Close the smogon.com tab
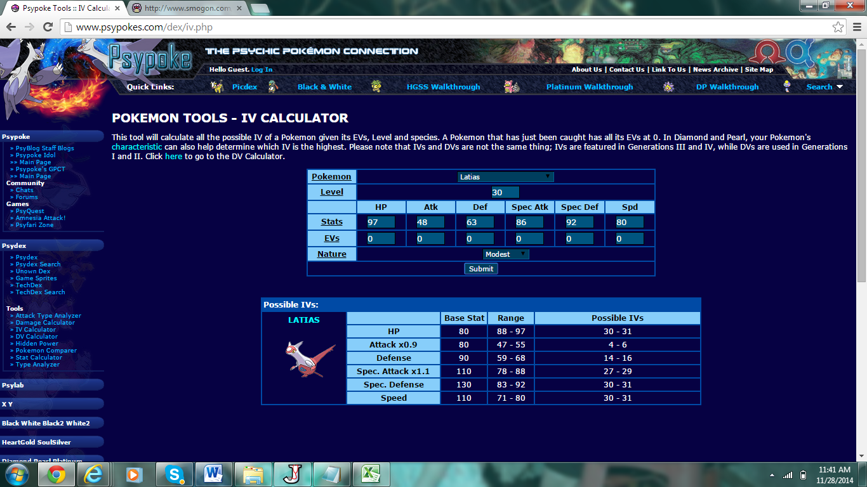Viewport: 867px width, 487px height. click(239, 9)
